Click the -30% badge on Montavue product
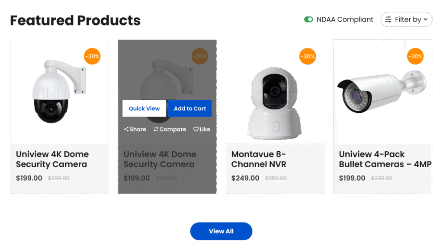Viewport: 443px width, 252px height. [308, 57]
